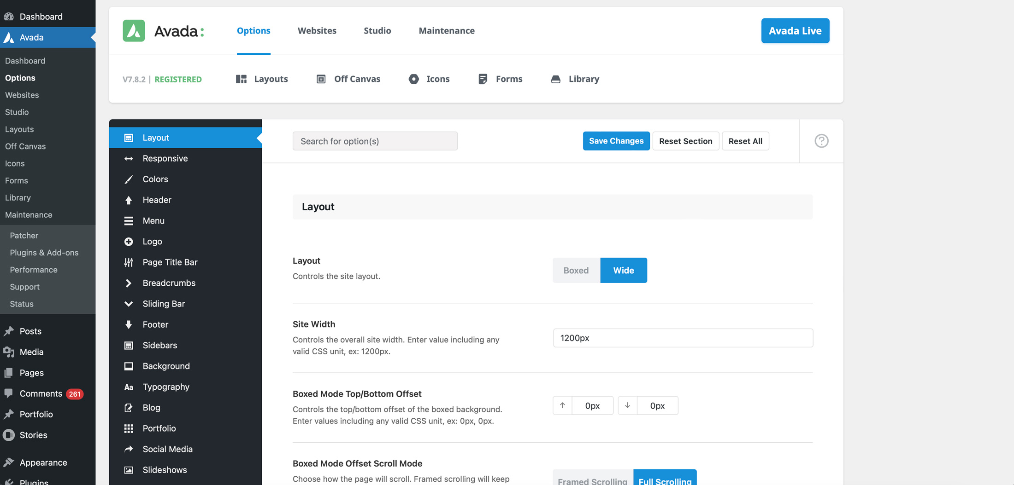
Task: Open the Maintenance tab
Action: tap(447, 30)
